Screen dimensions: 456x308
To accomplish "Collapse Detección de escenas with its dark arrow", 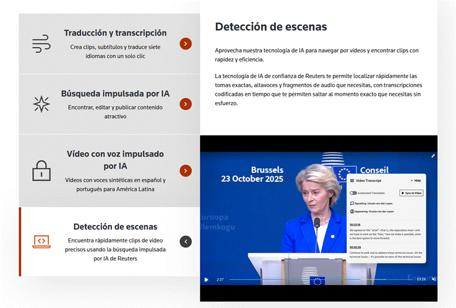I will pyautogui.click(x=186, y=242).
